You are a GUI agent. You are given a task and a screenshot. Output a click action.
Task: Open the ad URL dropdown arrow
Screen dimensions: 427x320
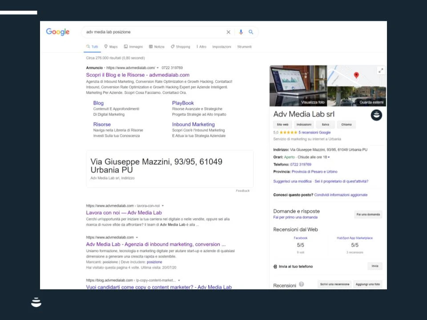point(157,68)
